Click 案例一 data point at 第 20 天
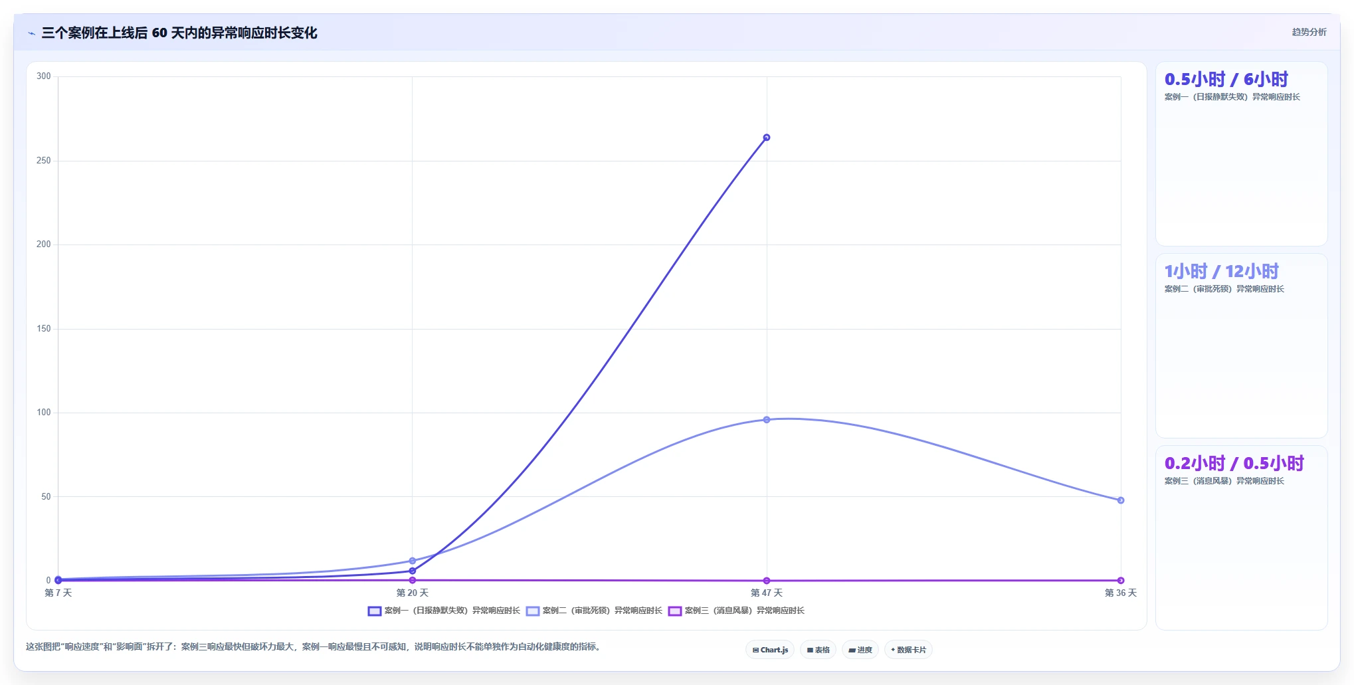The height and width of the screenshot is (685, 1354). coord(412,571)
